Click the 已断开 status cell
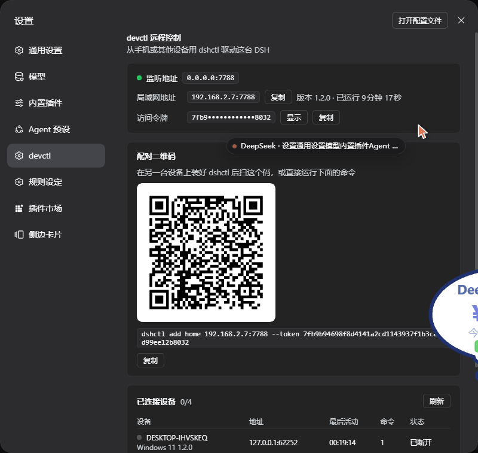The image size is (478, 453). pyautogui.click(x=421, y=443)
